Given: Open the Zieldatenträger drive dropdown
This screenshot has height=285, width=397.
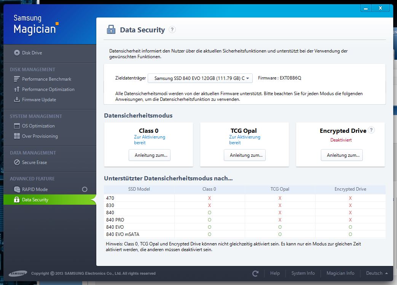Looking at the screenshot, I should (200, 78).
